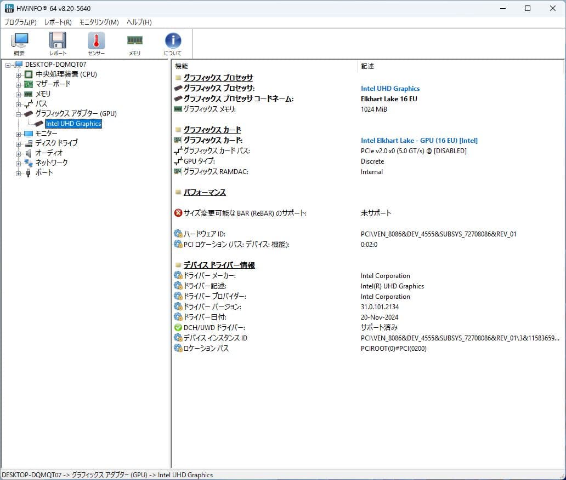Collapse the DESKTOP-DQMQT07 root node
Viewport: 566px width, 480px height.
tap(8, 65)
